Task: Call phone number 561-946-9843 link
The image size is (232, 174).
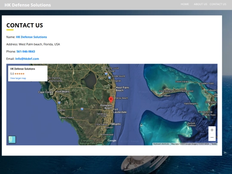Action: point(26,52)
